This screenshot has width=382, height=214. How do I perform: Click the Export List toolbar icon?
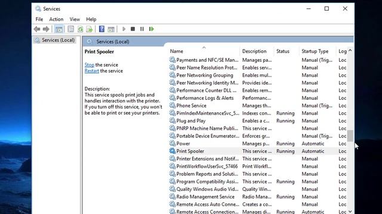[90, 29]
